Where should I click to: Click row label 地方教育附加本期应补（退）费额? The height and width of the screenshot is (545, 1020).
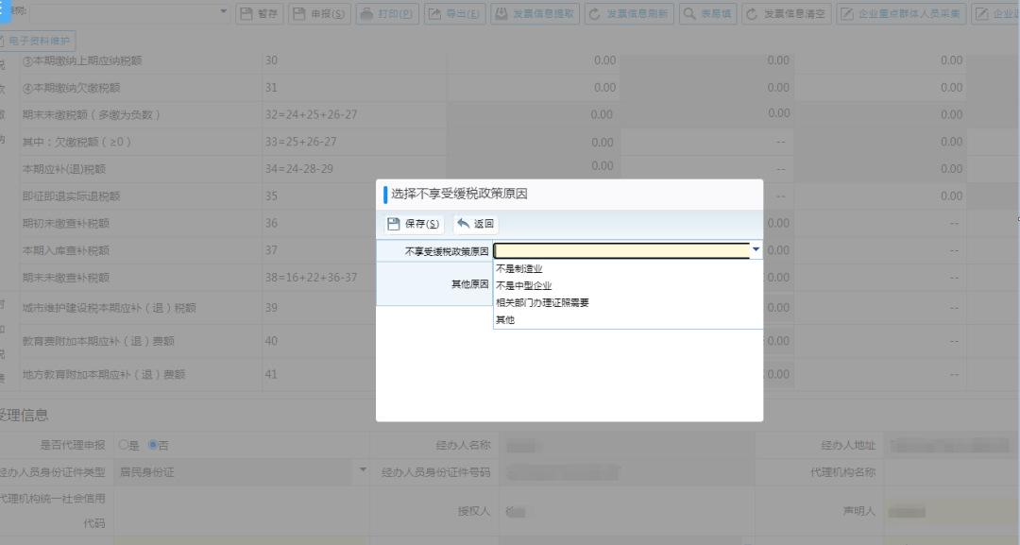pos(104,375)
